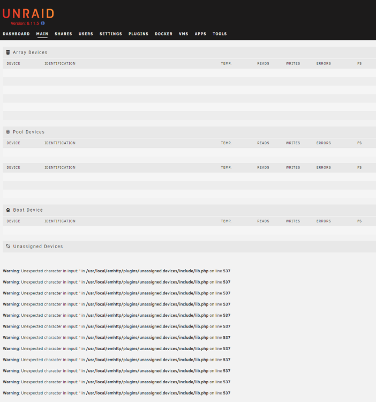Click the Array Devices heading

(x=30, y=53)
